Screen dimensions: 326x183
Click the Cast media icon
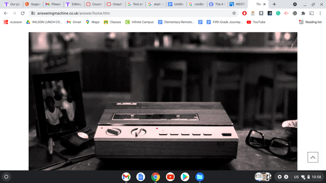tap(311, 13)
